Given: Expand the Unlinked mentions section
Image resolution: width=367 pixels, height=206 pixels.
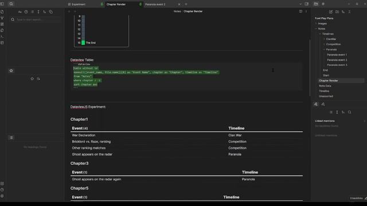Looking at the screenshot, I should (x=326, y=136).
